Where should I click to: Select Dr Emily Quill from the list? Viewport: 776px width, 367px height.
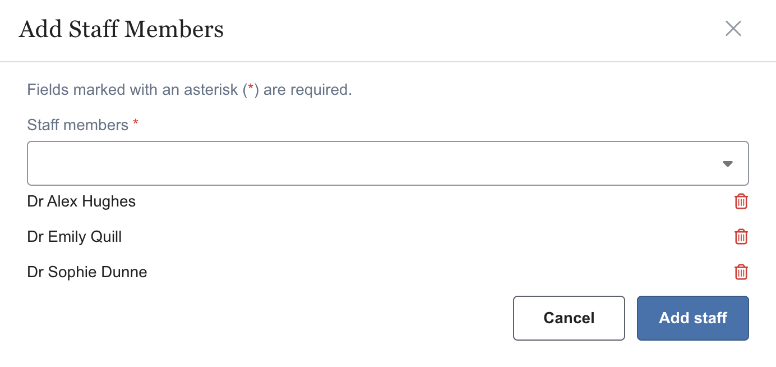[x=74, y=237]
